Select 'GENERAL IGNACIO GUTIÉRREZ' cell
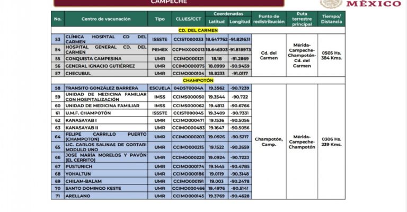 coord(106,66)
